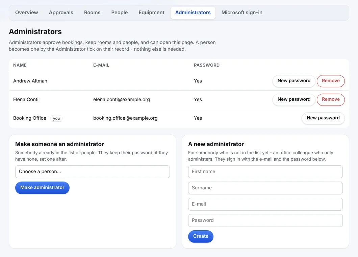The width and height of the screenshot is (358, 257).
Task: Click the Yes value in Elena Conti's row
Action: (198, 99)
